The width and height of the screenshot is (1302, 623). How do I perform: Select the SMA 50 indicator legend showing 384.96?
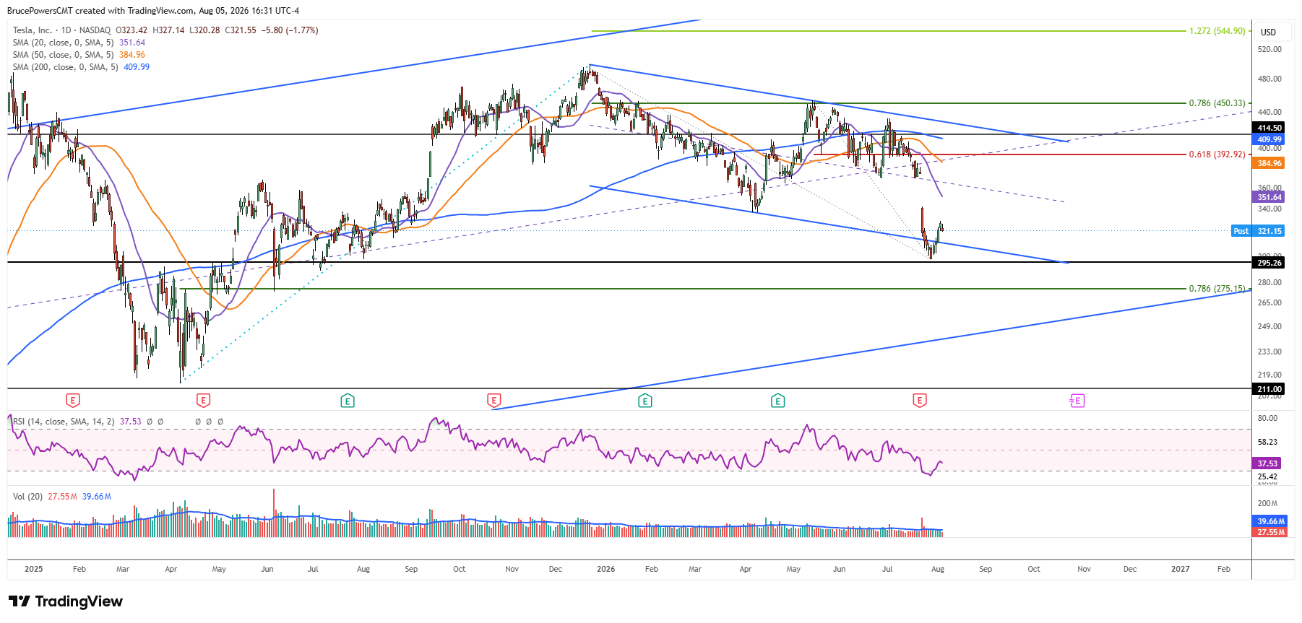coord(79,55)
